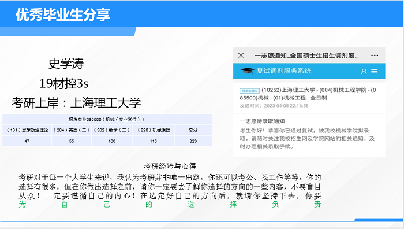Viewport: 404px width, 229px height.
Task: Click the score cell 106
Action: tap(112, 141)
